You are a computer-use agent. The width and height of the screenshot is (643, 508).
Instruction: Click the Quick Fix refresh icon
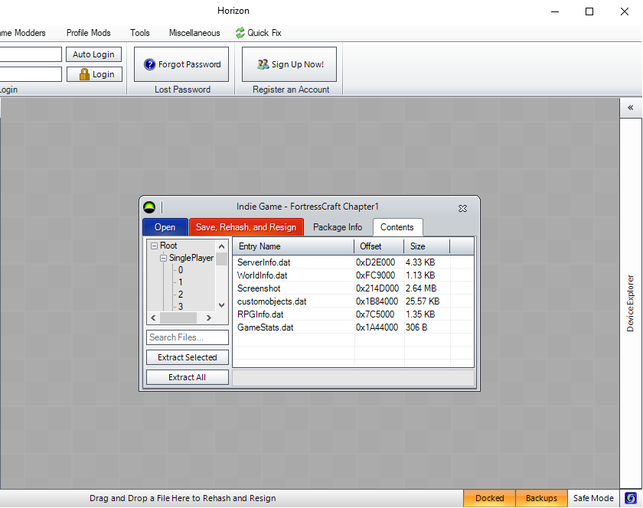[240, 33]
